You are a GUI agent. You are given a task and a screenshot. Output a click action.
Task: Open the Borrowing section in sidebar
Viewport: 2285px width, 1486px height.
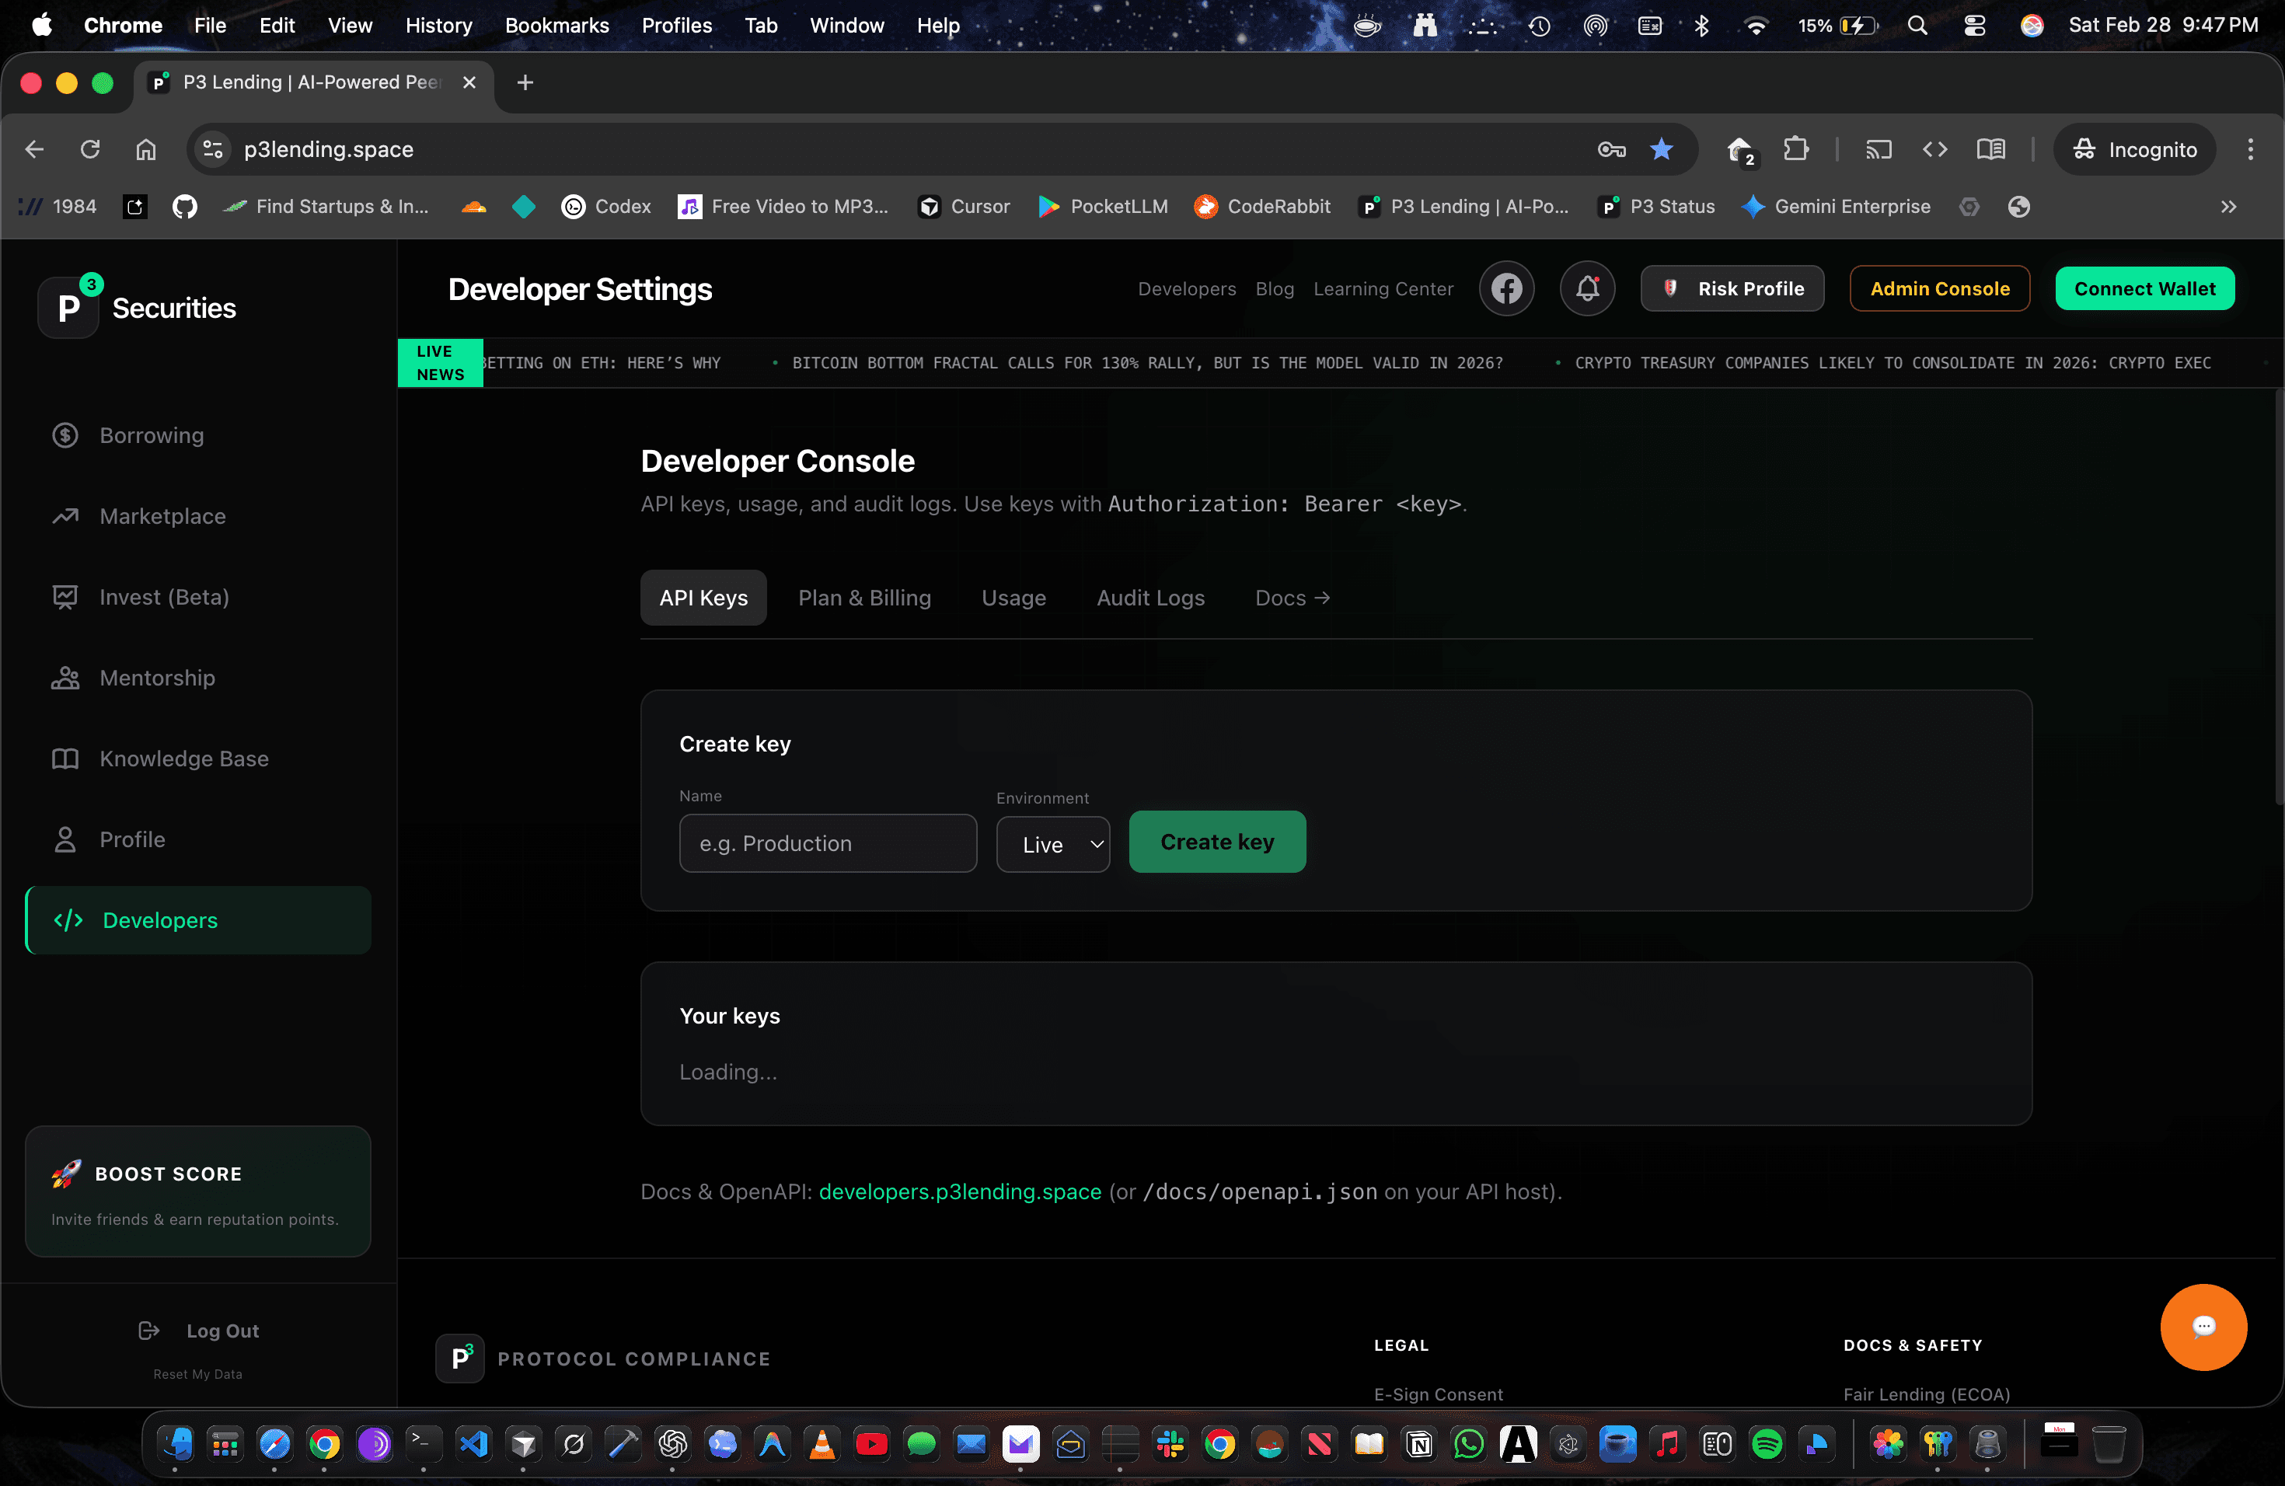(151, 435)
